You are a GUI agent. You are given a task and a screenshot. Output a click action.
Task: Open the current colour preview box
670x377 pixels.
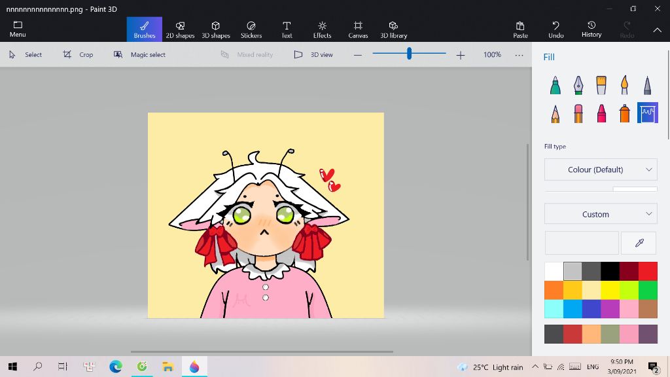click(582, 243)
